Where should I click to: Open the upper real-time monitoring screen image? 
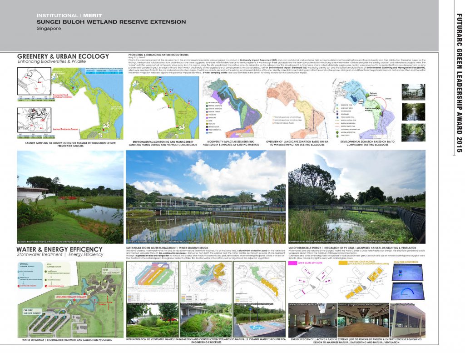(409, 272)
